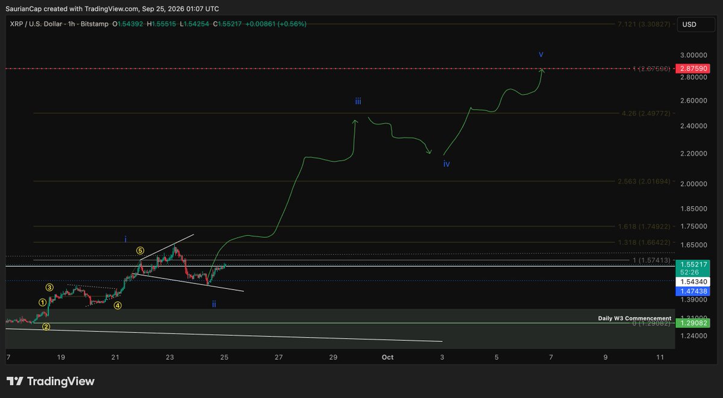Click the 1.318 (1.66422) Fib level label
This screenshot has height=398, width=723.
pyautogui.click(x=644, y=242)
